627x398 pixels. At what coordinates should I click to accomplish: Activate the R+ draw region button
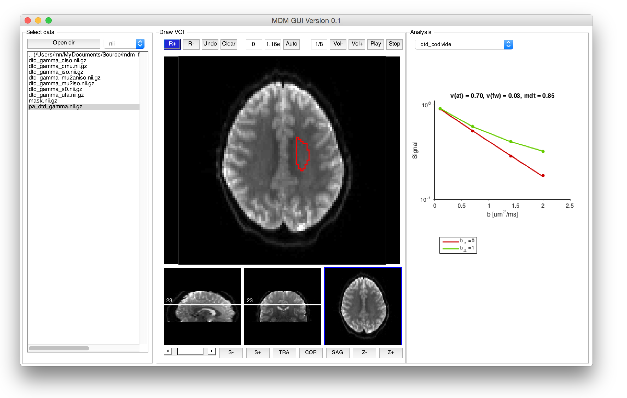tap(172, 44)
